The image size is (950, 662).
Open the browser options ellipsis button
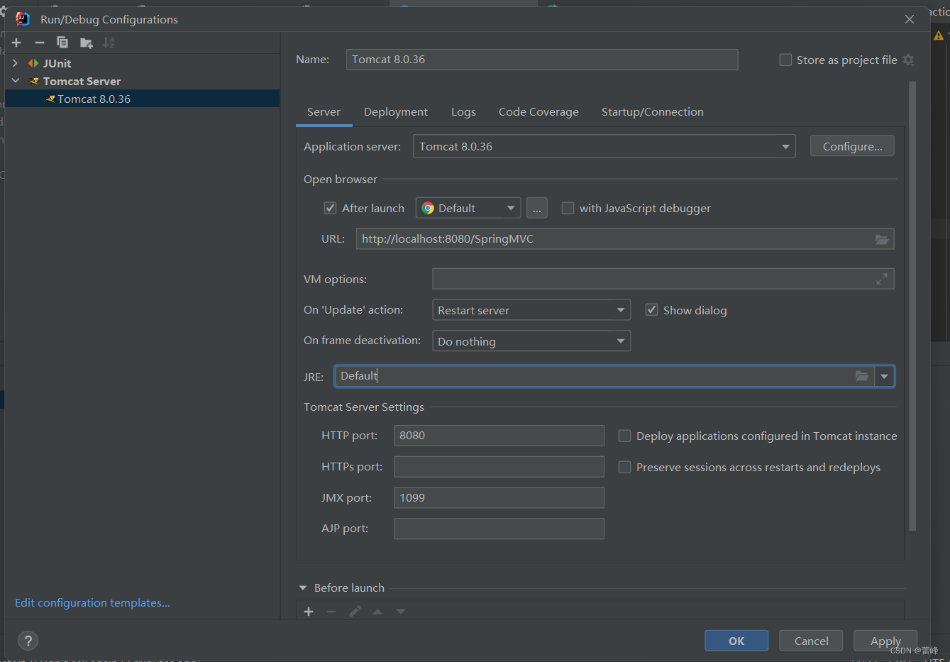[x=537, y=208]
